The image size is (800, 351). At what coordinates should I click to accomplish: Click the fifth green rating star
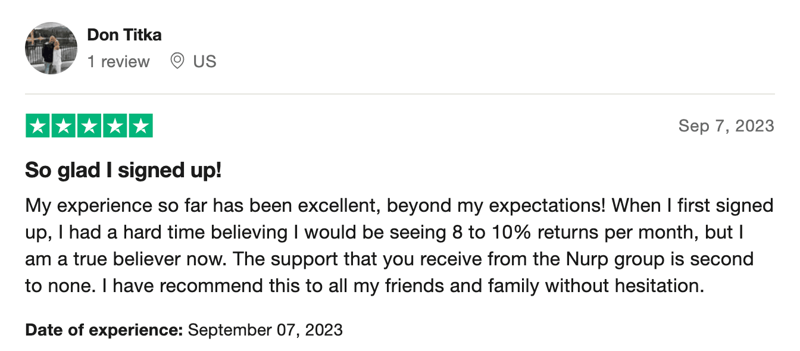pos(140,126)
